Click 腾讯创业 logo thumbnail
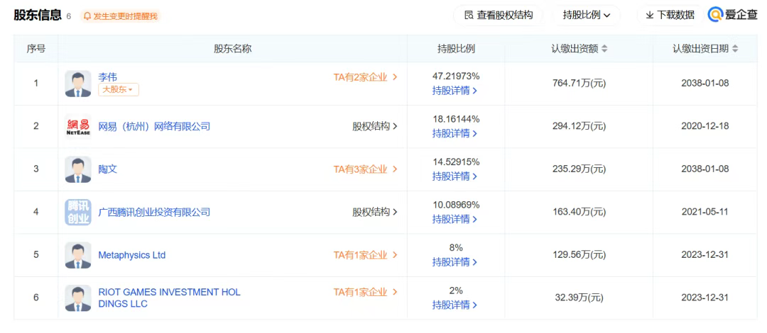Viewport: 767px width, 333px height. tap(78, 212)
